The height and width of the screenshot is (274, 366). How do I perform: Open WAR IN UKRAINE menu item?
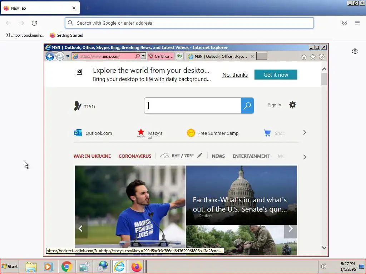tap(92, 156)
